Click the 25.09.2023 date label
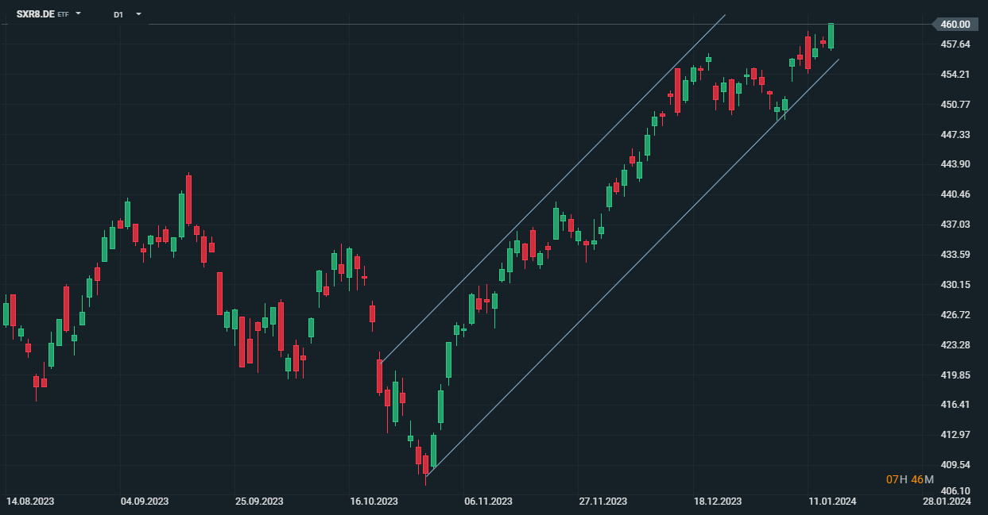The height and width of the screenshot is (515, 988). (x=259, y=502)
